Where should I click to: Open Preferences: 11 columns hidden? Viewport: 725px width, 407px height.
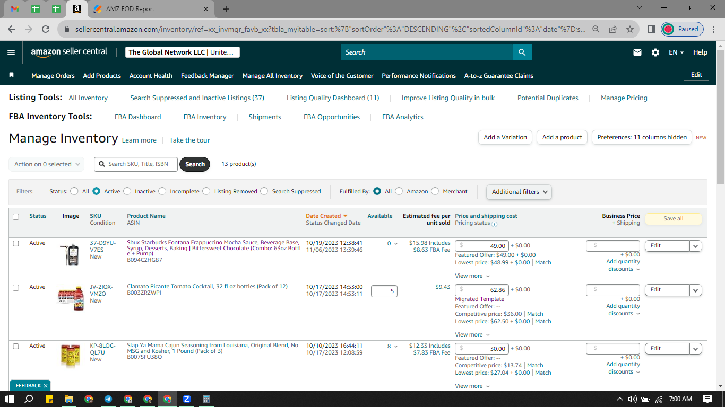(x=642, y=137)
